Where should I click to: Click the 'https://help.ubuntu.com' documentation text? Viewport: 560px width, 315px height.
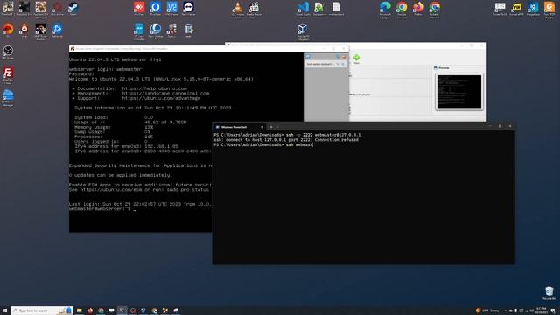pyautogui.click(x=154, y=88)
